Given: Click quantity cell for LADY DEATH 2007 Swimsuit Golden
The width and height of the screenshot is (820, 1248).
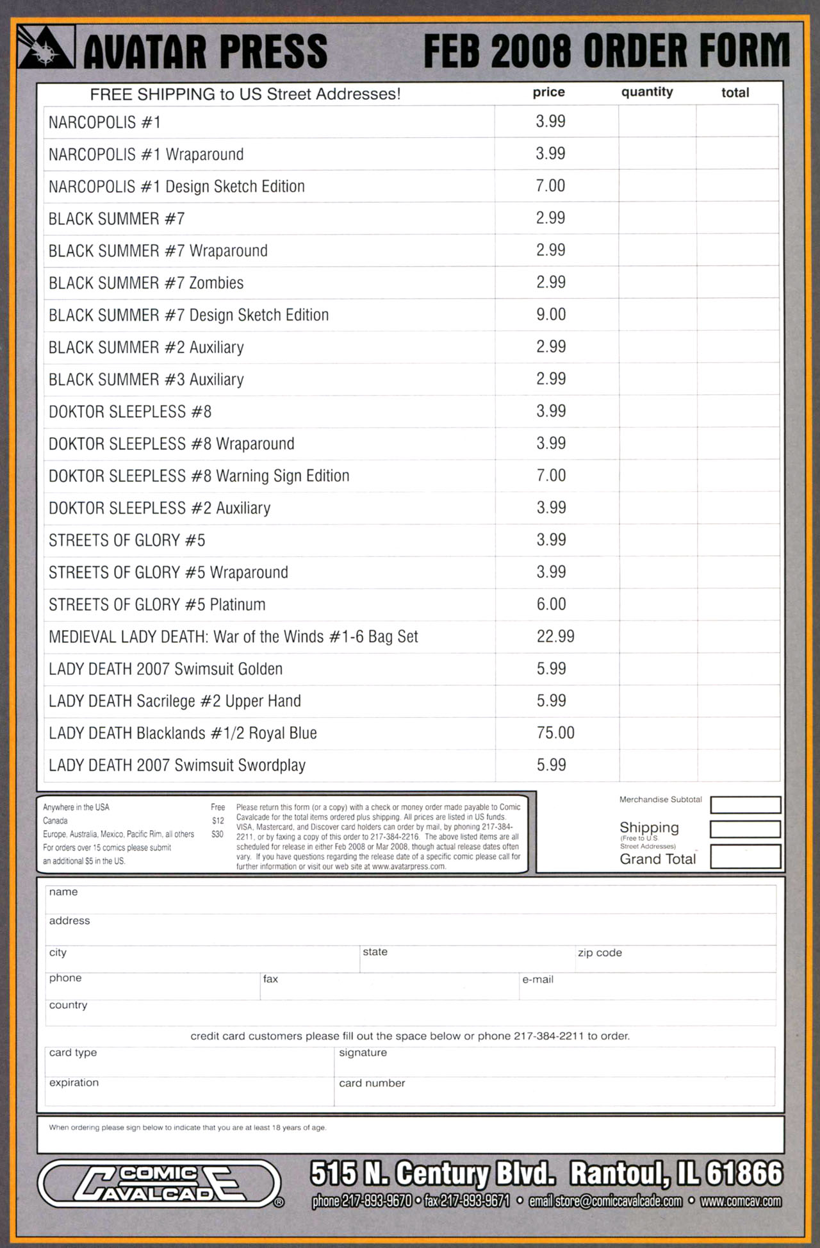Looking at the screenshot, I should [657, 669].
